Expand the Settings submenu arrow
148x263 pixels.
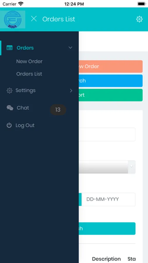coord(71,91)
